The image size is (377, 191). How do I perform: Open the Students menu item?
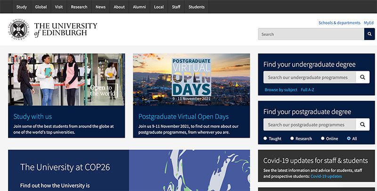pos(197,7)
